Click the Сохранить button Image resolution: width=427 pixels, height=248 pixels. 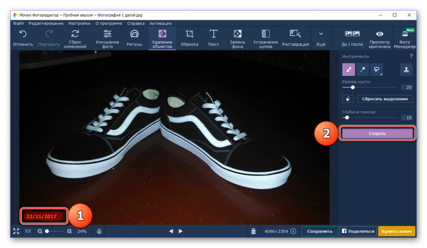click(320, 231)
